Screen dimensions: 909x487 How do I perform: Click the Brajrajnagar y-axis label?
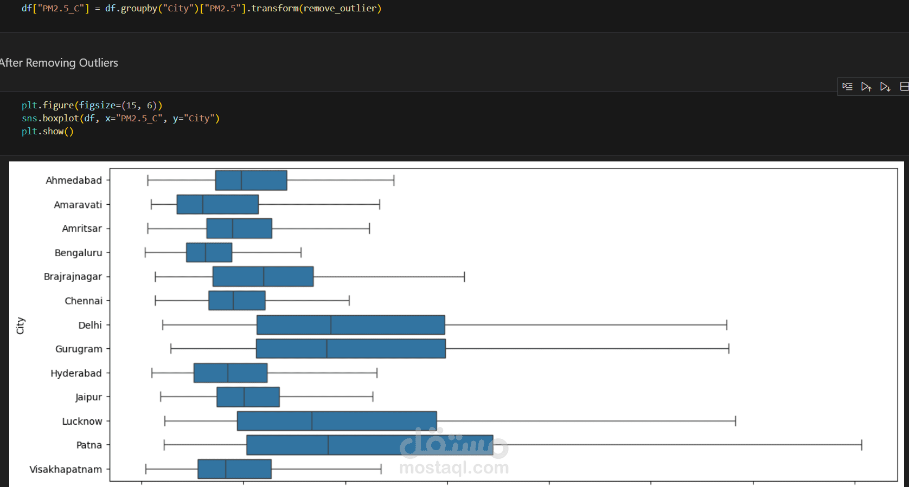73,276
